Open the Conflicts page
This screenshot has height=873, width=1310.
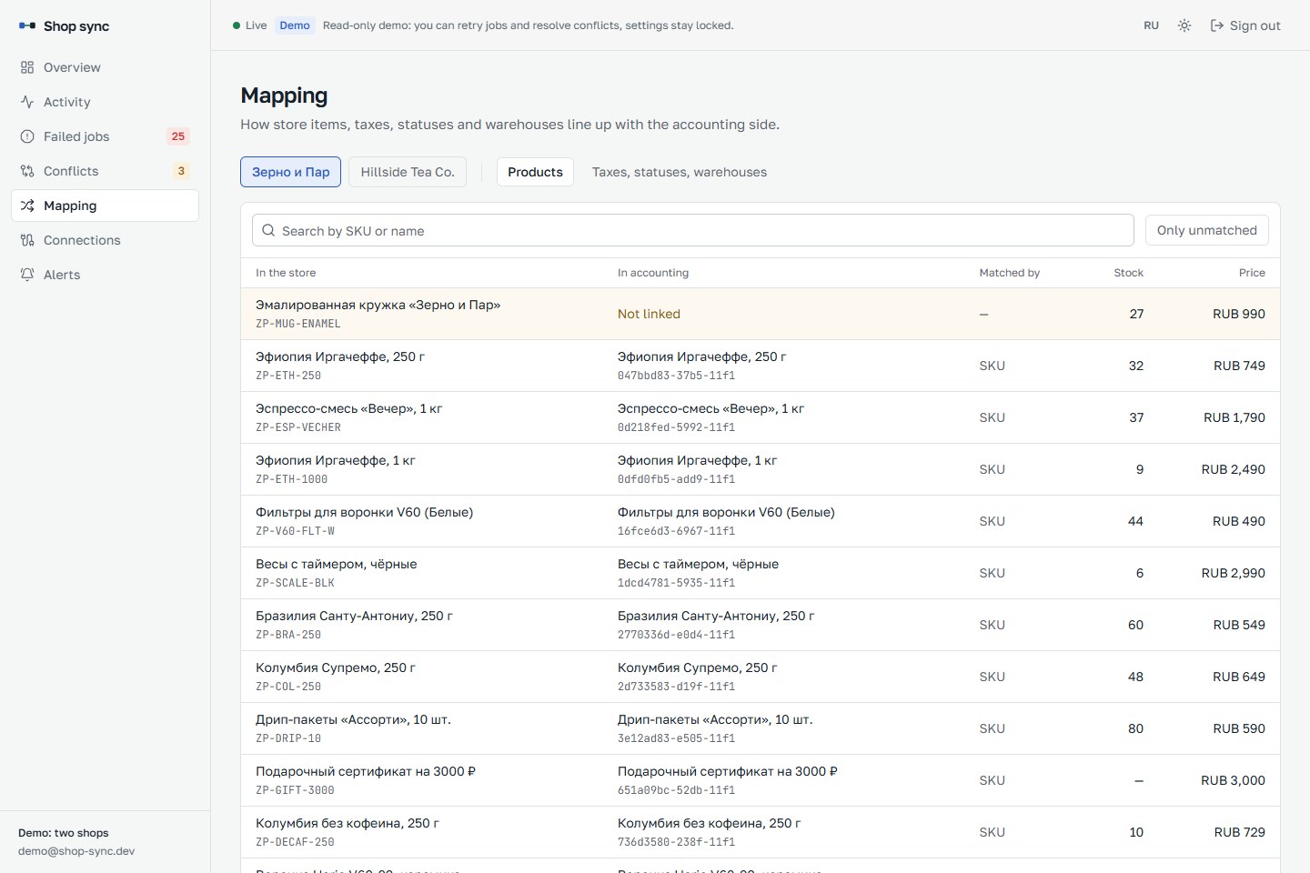pyautogui.click(x=105, y=171)
